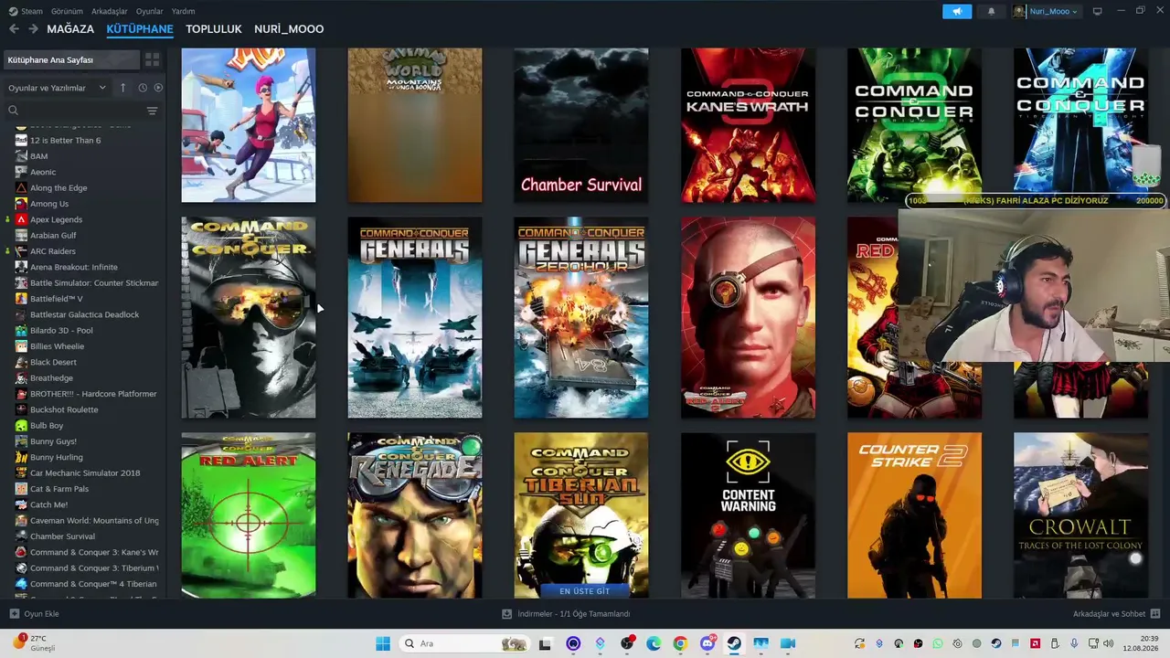The width and height of the screenshot is (1170, 658).
Task: Toggle library collections grid view icon
Action: (153, 59)
